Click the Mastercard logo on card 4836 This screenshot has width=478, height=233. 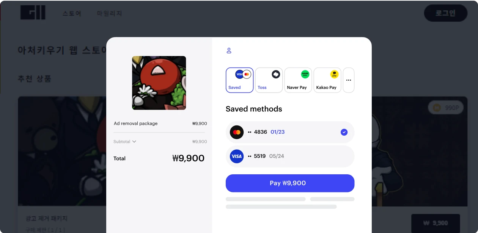(237, 132)
